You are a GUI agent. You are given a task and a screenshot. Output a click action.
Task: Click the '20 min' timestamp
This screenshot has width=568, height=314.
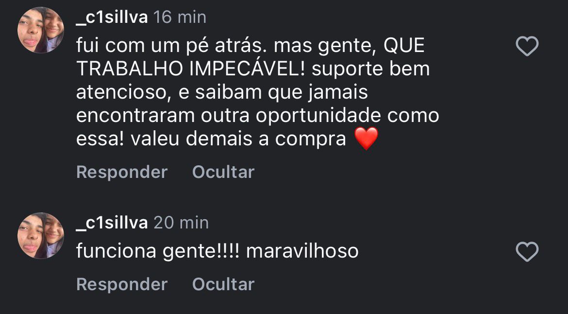tap(181, 223)
